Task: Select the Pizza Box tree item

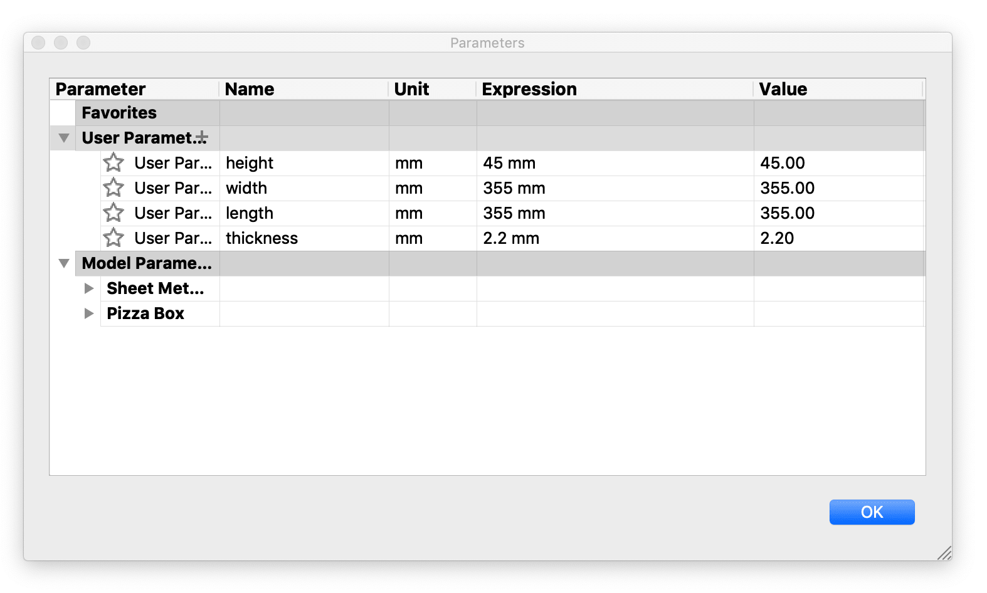Action: pyautogui.click(x=145, y=313)
